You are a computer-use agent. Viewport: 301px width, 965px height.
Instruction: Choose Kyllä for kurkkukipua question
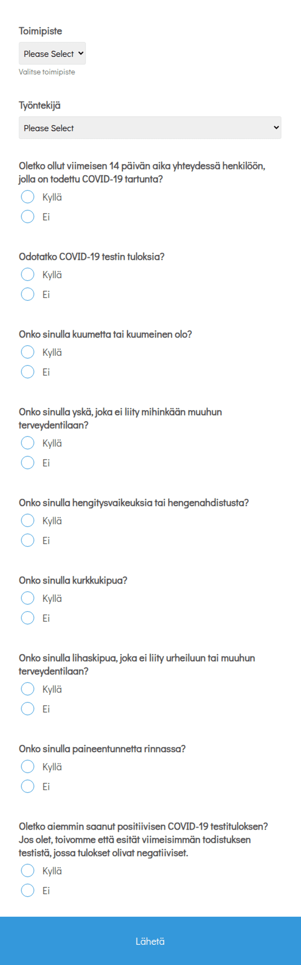[28, 598]
